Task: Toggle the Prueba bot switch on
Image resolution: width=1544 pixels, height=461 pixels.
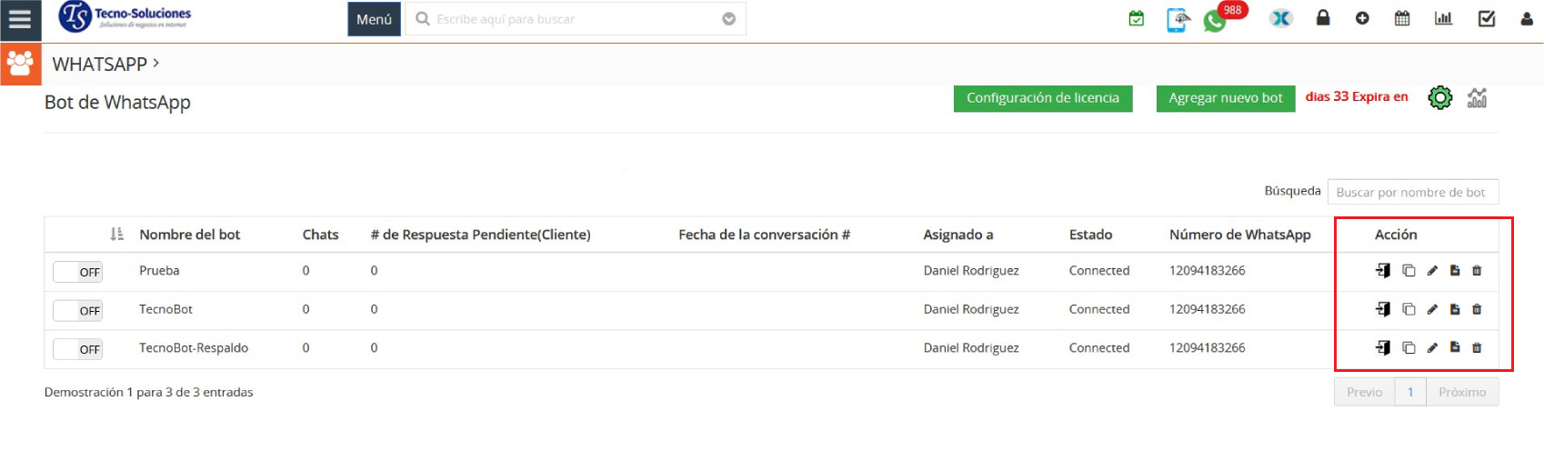Action: pyautogui.click(x=78, y=272)
